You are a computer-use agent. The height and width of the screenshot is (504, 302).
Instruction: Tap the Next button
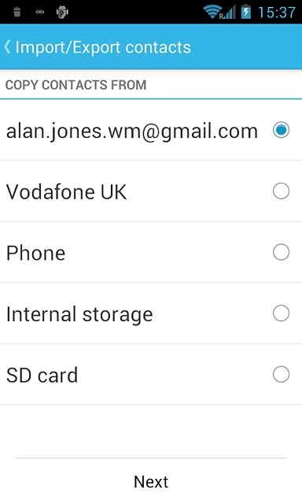tap(151, 481)
